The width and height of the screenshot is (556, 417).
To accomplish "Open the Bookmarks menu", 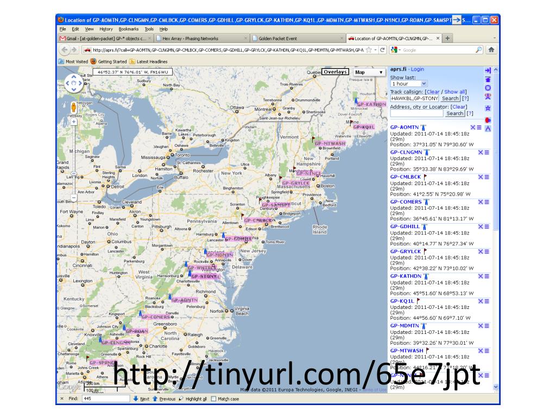I will (128, 29).
